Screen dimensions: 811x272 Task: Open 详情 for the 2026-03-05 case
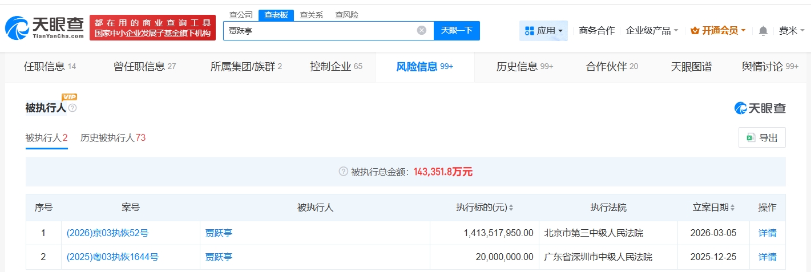pyautogui.click(x=767, y=233)
